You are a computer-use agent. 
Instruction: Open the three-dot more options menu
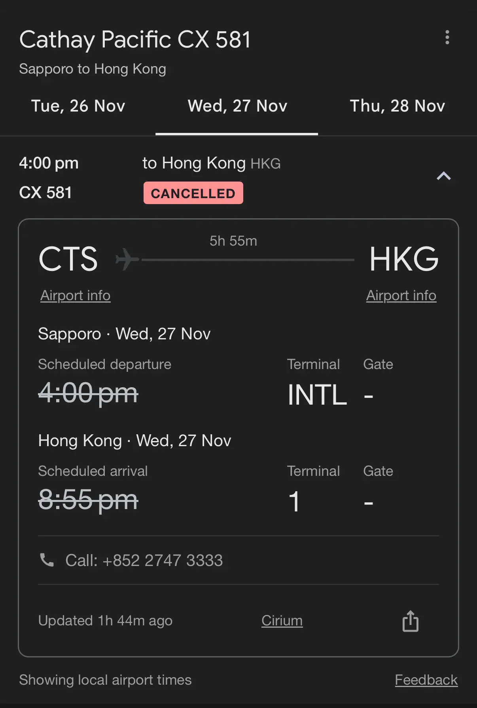(x=447, y=38)
